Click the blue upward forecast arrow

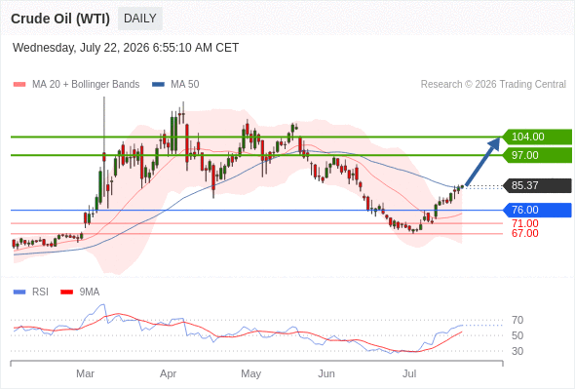(483, 162)
